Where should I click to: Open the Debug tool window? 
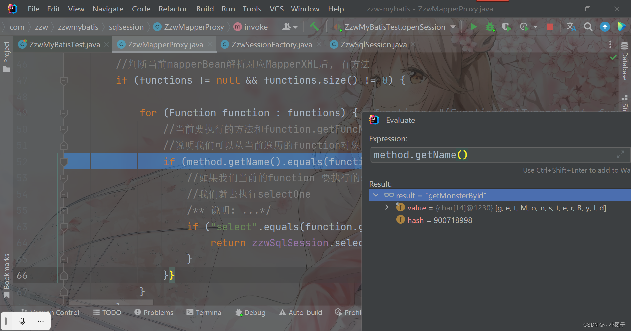click(x=250, y=312)
